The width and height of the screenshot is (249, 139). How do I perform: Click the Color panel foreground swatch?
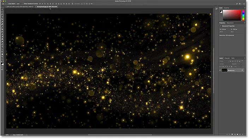(x=221, y=11)
